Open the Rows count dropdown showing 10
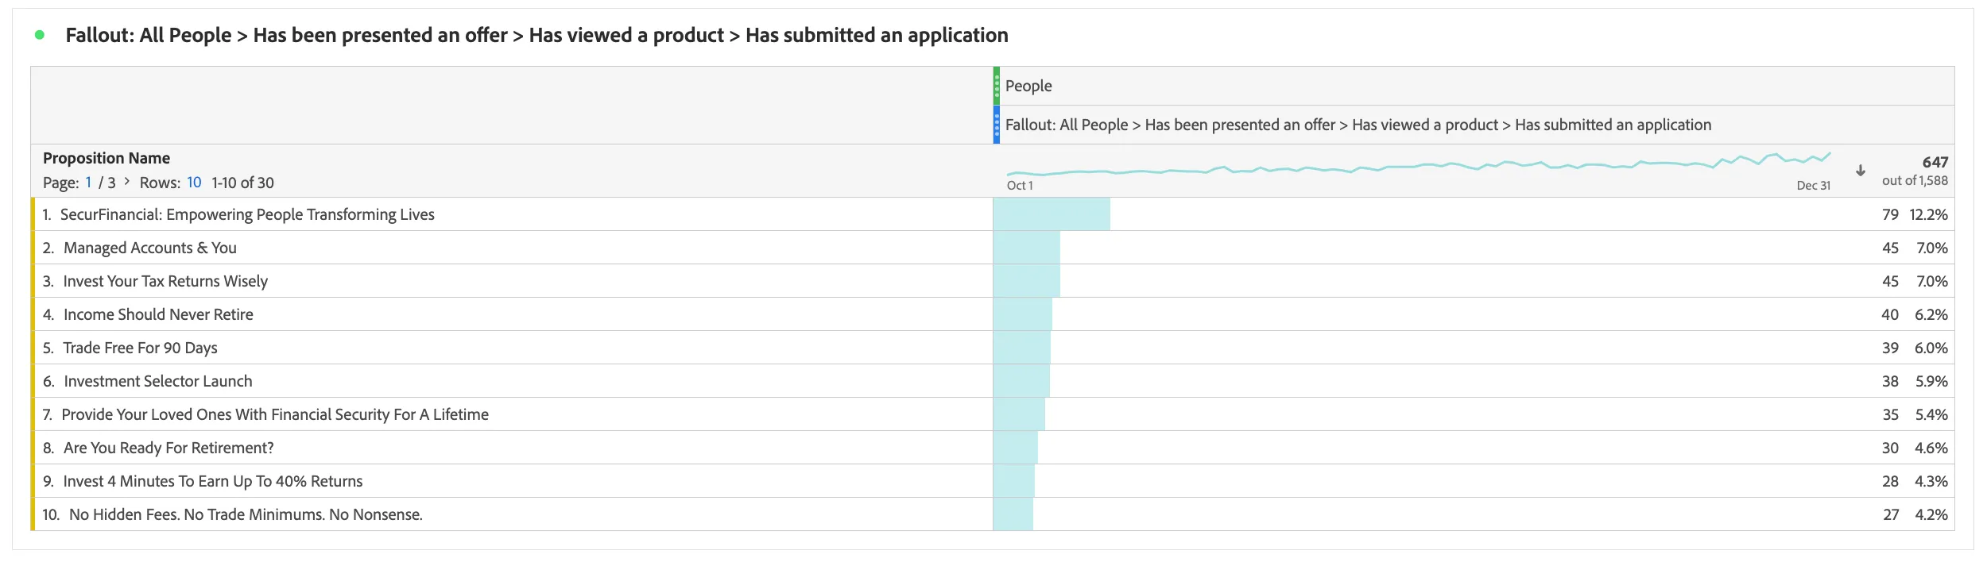Screen dimensions: 1987x562 point(194,183)
